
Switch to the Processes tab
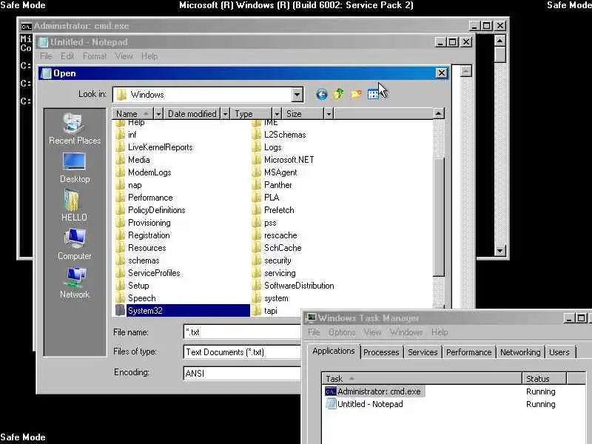click(x=381, y=352)
